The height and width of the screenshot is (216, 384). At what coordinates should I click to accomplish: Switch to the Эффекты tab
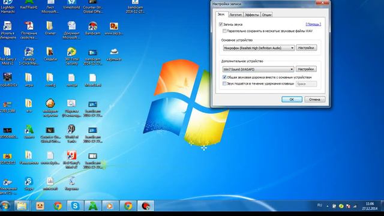coord(252,15)
